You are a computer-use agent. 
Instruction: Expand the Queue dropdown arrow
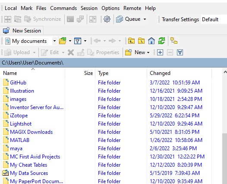tap(145, 19)
